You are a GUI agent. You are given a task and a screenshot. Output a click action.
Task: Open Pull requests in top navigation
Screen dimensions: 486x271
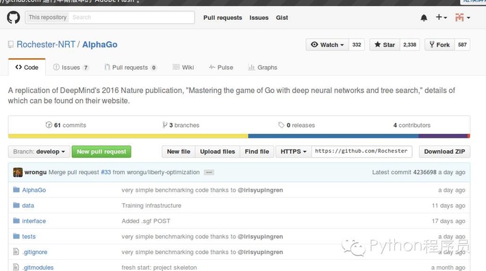coord(222,18)
